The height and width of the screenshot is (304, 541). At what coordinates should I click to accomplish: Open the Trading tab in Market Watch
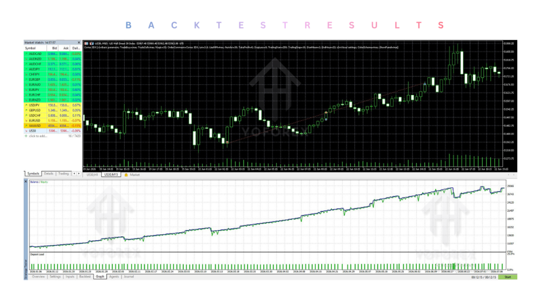coord(63,174)
